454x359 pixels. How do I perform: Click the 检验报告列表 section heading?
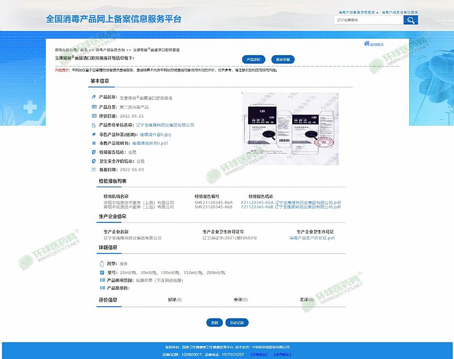click(x=112, y=181)
